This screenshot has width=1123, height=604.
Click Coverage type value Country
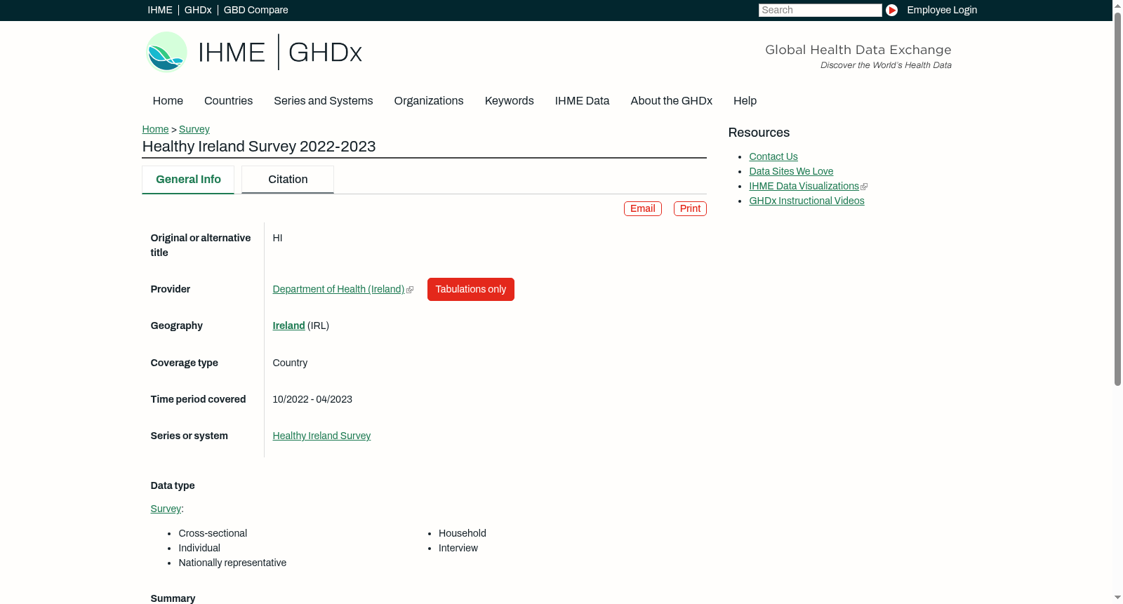pyautogui.click(x=290, y=363)
